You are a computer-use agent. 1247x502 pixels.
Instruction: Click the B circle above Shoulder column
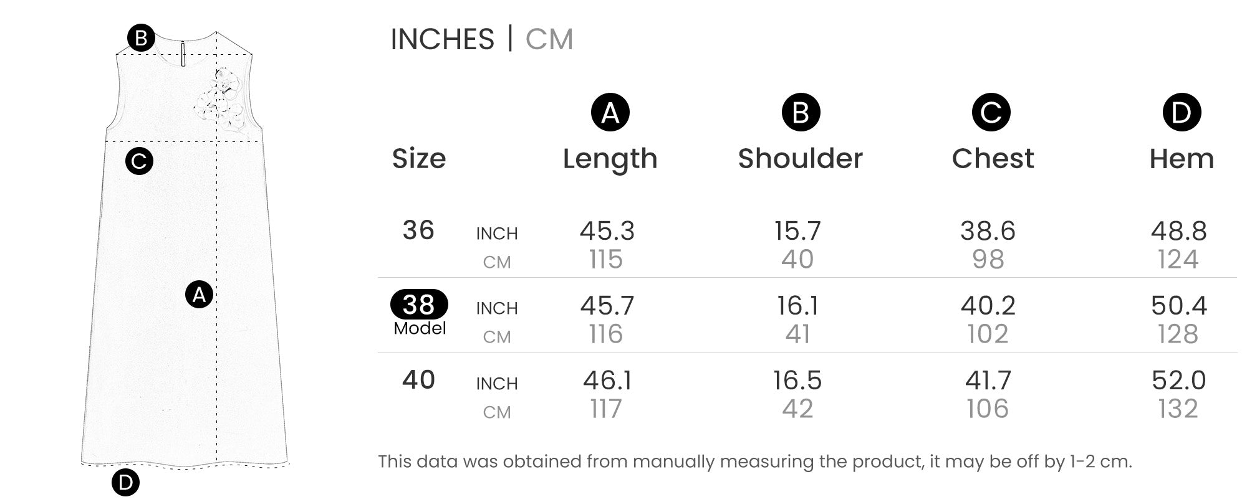(801, 112)
